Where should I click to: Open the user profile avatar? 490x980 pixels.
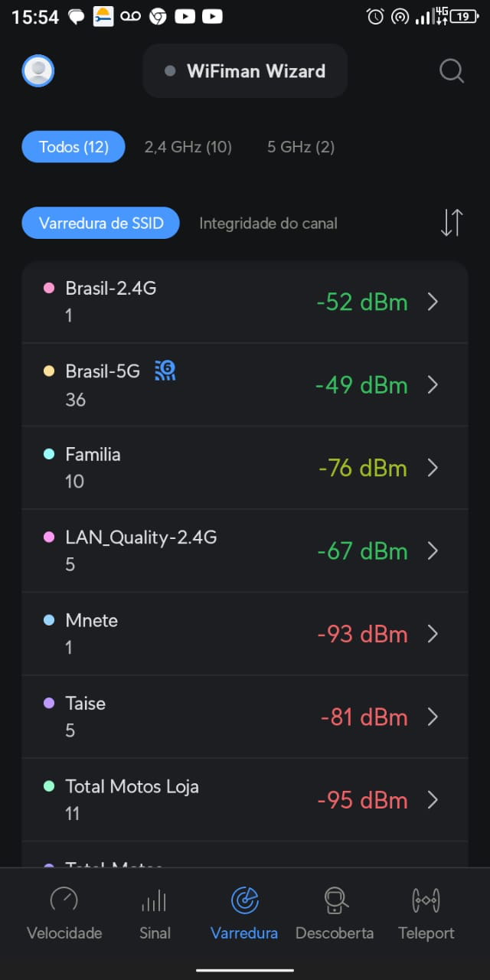[x=38, y=71]
